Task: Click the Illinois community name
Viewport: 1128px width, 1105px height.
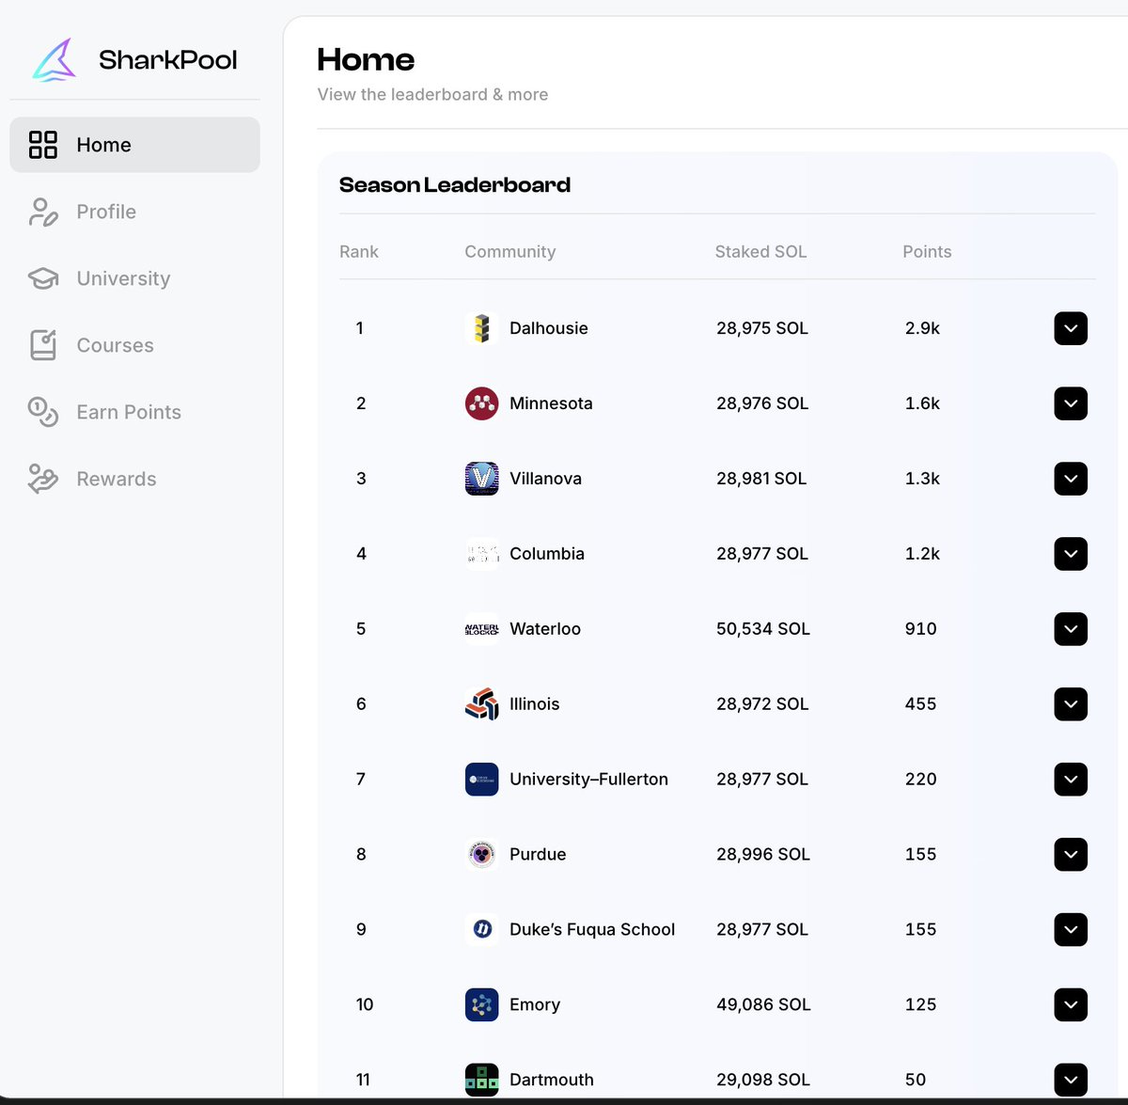Action: pos(534,704)
